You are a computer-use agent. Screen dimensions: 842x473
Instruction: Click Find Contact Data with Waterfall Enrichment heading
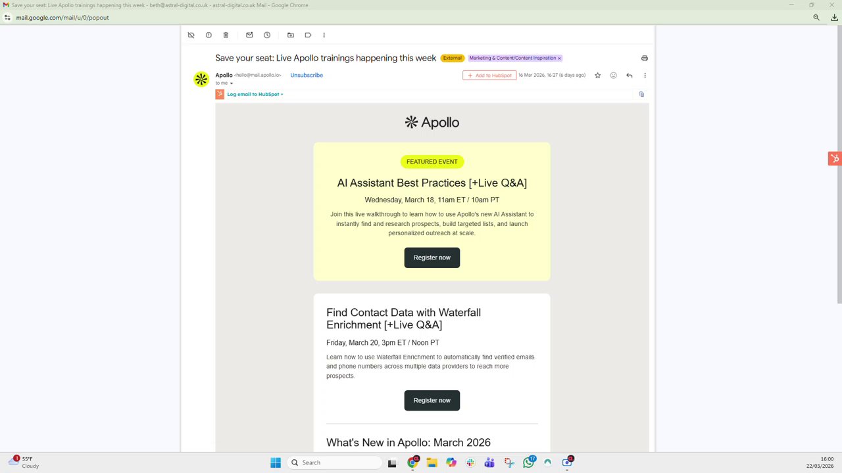click(x=403, y=319)
